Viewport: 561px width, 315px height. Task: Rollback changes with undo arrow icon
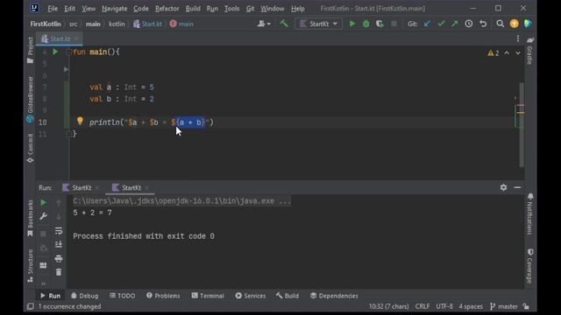pos(483,24)
